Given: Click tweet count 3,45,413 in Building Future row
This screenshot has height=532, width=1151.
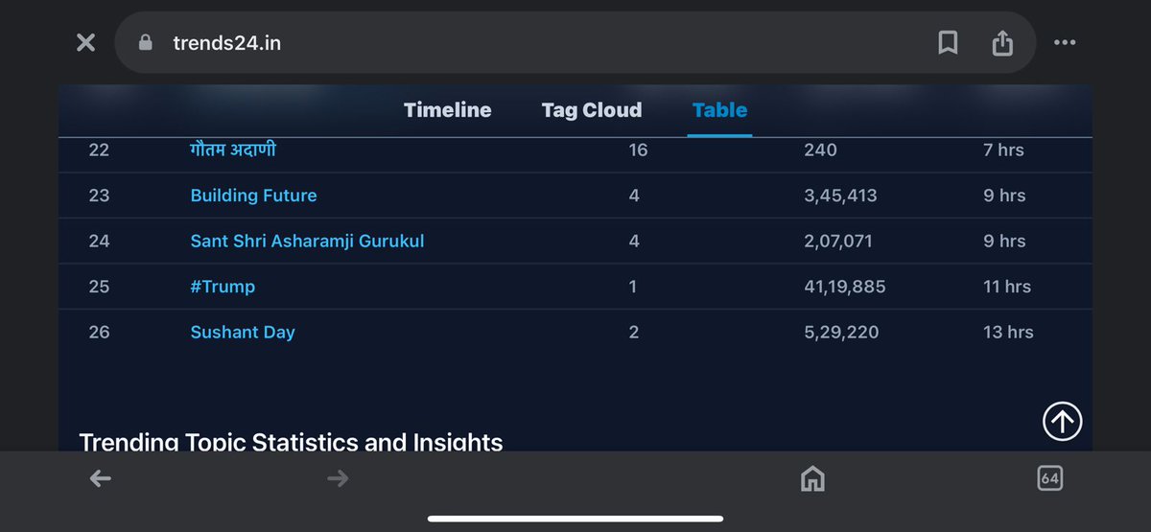Looking at the screenshot, I should [x=840, y=196].
